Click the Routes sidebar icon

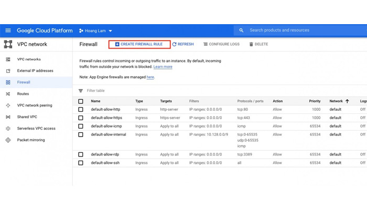8,94
